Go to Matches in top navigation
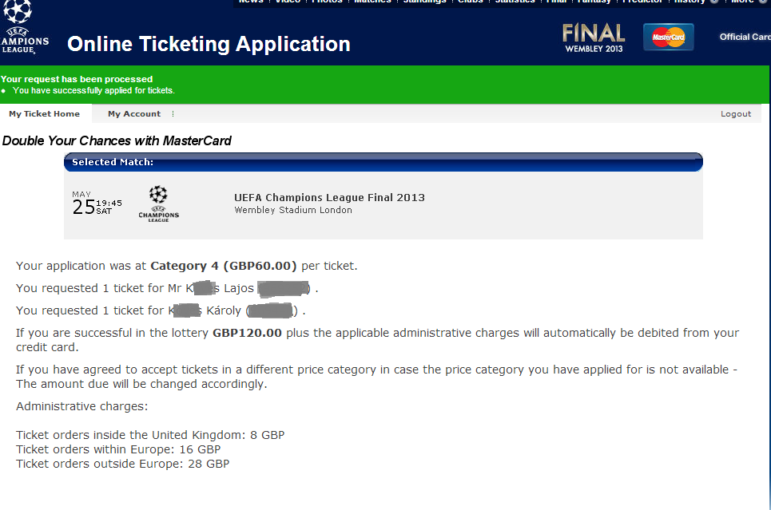 [x=372, y=2]
